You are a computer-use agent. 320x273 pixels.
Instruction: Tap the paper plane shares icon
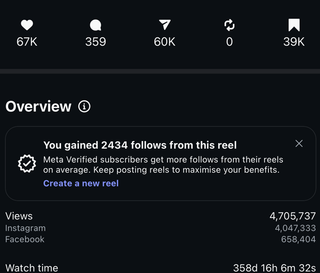(165, 25)
